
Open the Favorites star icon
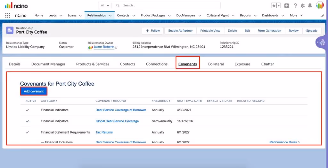(x=274, y=6)
